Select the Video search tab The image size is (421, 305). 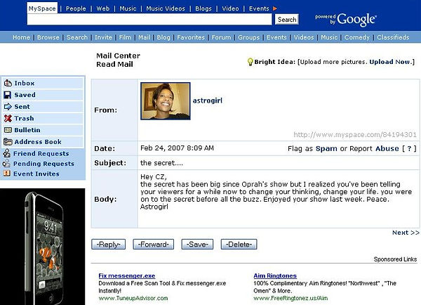pos(230,8)
